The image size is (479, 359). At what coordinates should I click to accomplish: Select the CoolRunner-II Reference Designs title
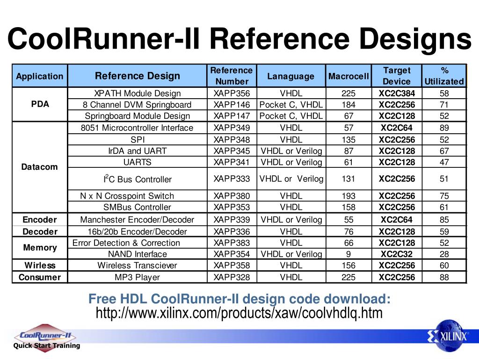pyautogui.click(x=239, y=38)
